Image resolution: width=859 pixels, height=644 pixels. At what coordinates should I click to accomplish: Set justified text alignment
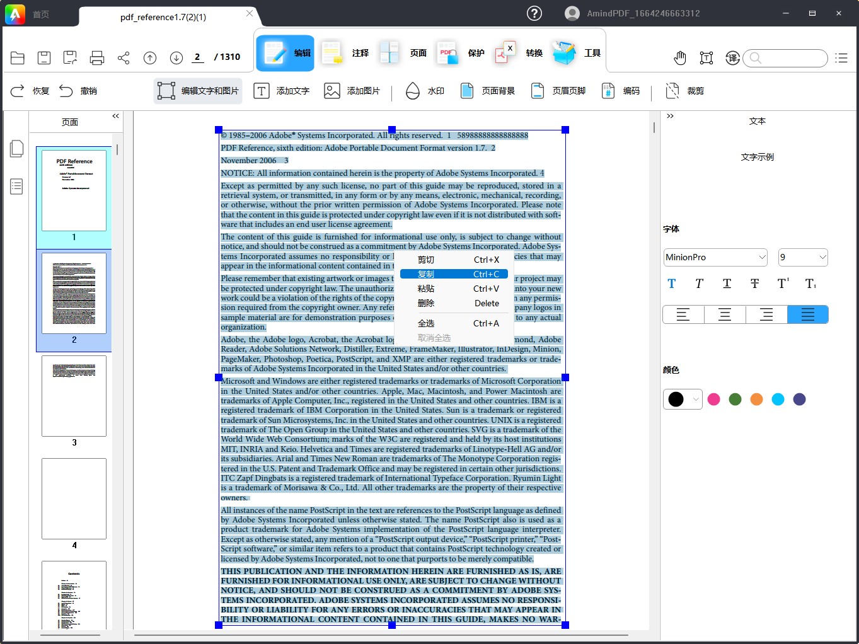click(x=808, y=314)
